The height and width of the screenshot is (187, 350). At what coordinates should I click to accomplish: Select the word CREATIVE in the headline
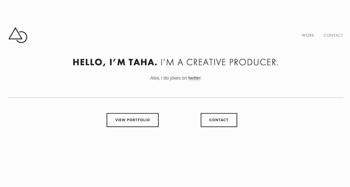coord(206,62)
